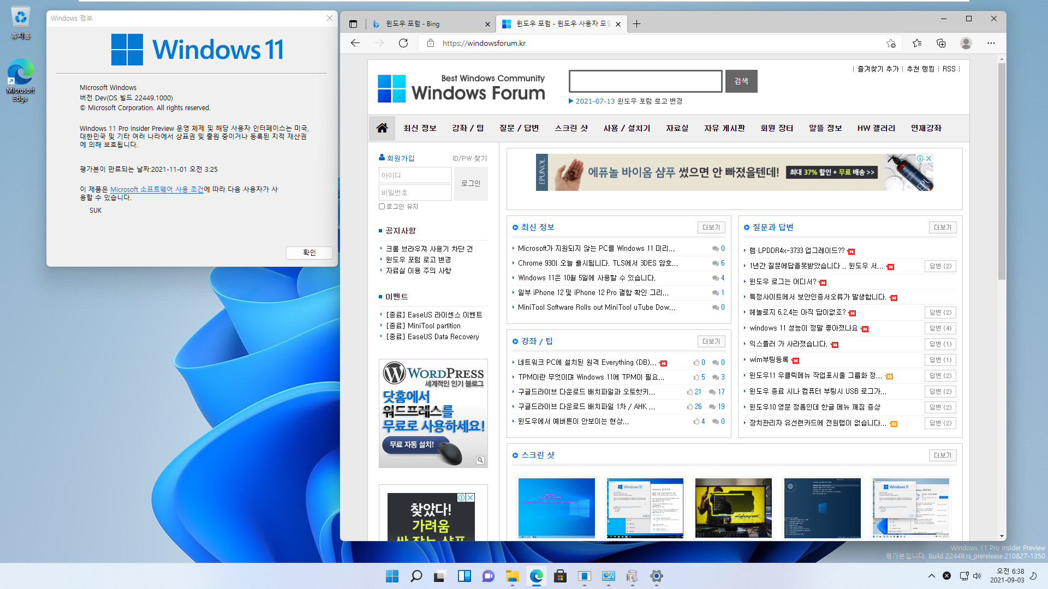Open 'TPM이란 무엇이며' tip post
Image resolution: width=1048 pixels, height=589 pixels.
[591, 377]
